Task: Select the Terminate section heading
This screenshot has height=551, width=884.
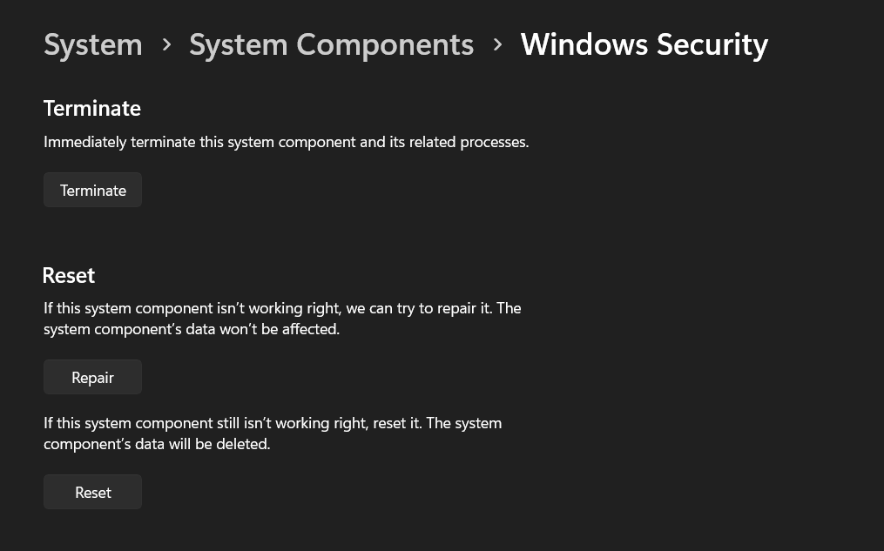Action: [91, 107]
